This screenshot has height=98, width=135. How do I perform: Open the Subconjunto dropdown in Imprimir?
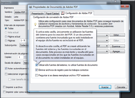coord(23,45)
